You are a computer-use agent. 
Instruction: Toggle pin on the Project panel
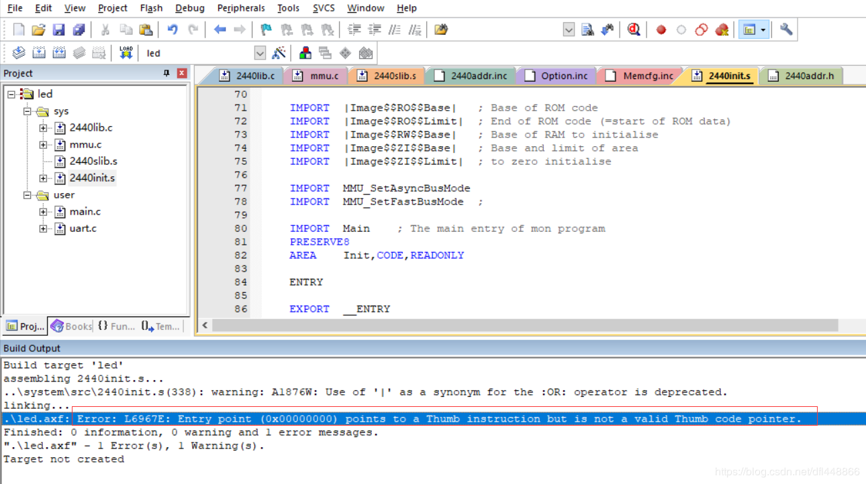click(166, 73)
